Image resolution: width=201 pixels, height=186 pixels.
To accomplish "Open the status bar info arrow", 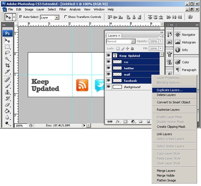I will point(84,125).
